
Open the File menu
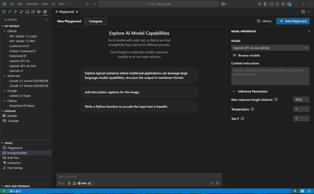(x=12, y=4)
